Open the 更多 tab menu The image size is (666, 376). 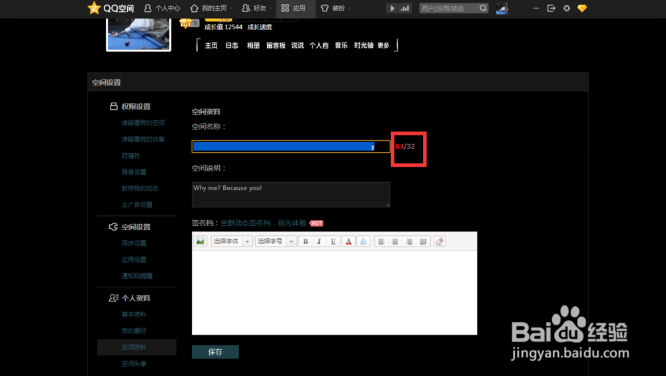pyautogui.click(x=383, y=45)
